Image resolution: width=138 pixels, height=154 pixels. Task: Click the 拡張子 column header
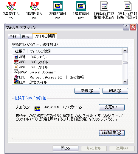(x=20, y=51)
